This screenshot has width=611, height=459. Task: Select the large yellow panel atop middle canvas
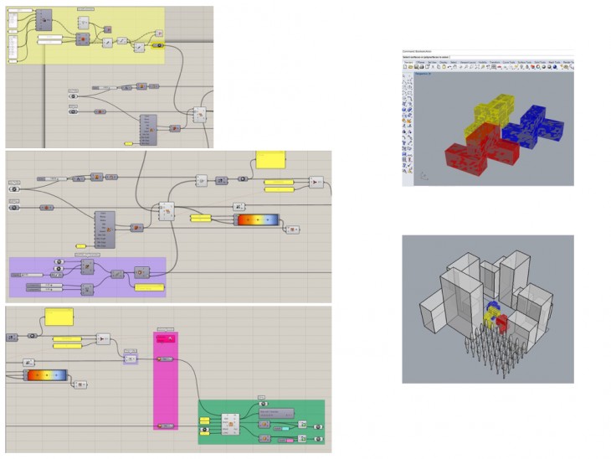(x=270, y=159)
